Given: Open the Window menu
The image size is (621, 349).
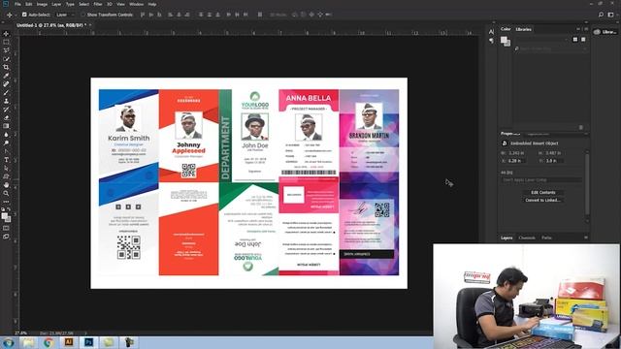Looking at the screenshot, I should point(136,4).
